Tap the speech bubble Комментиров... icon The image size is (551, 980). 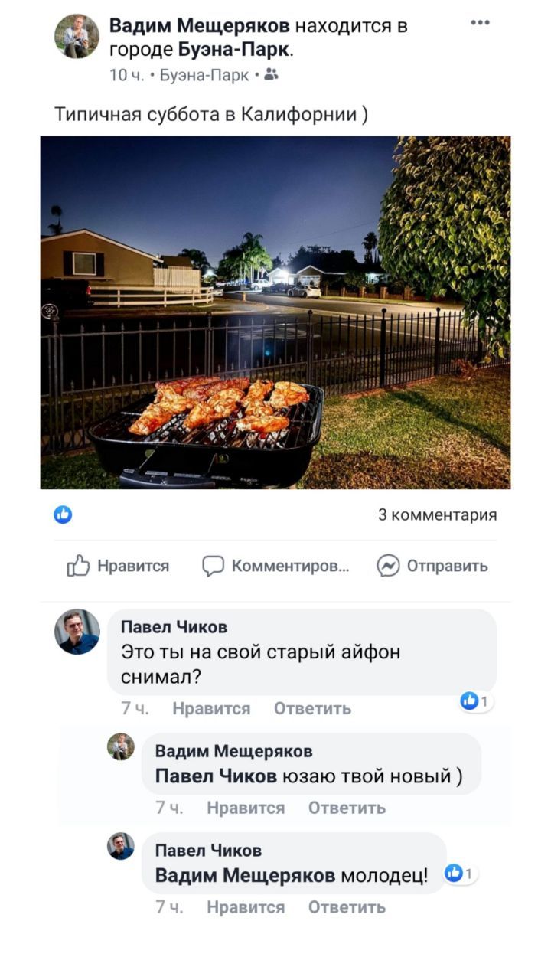click(x=213, y=566)
